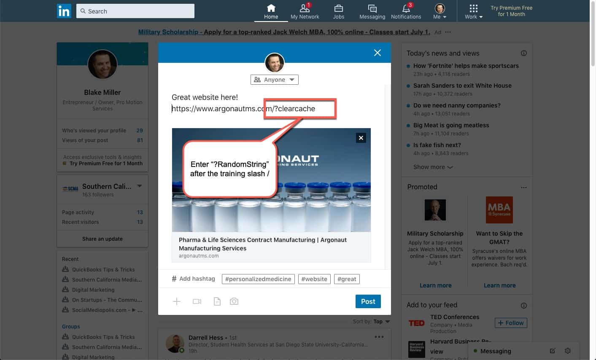The width and height of the screenshot is (596, 360).
Task: Click the Add to your feed info icon
Action: [523, 305]
